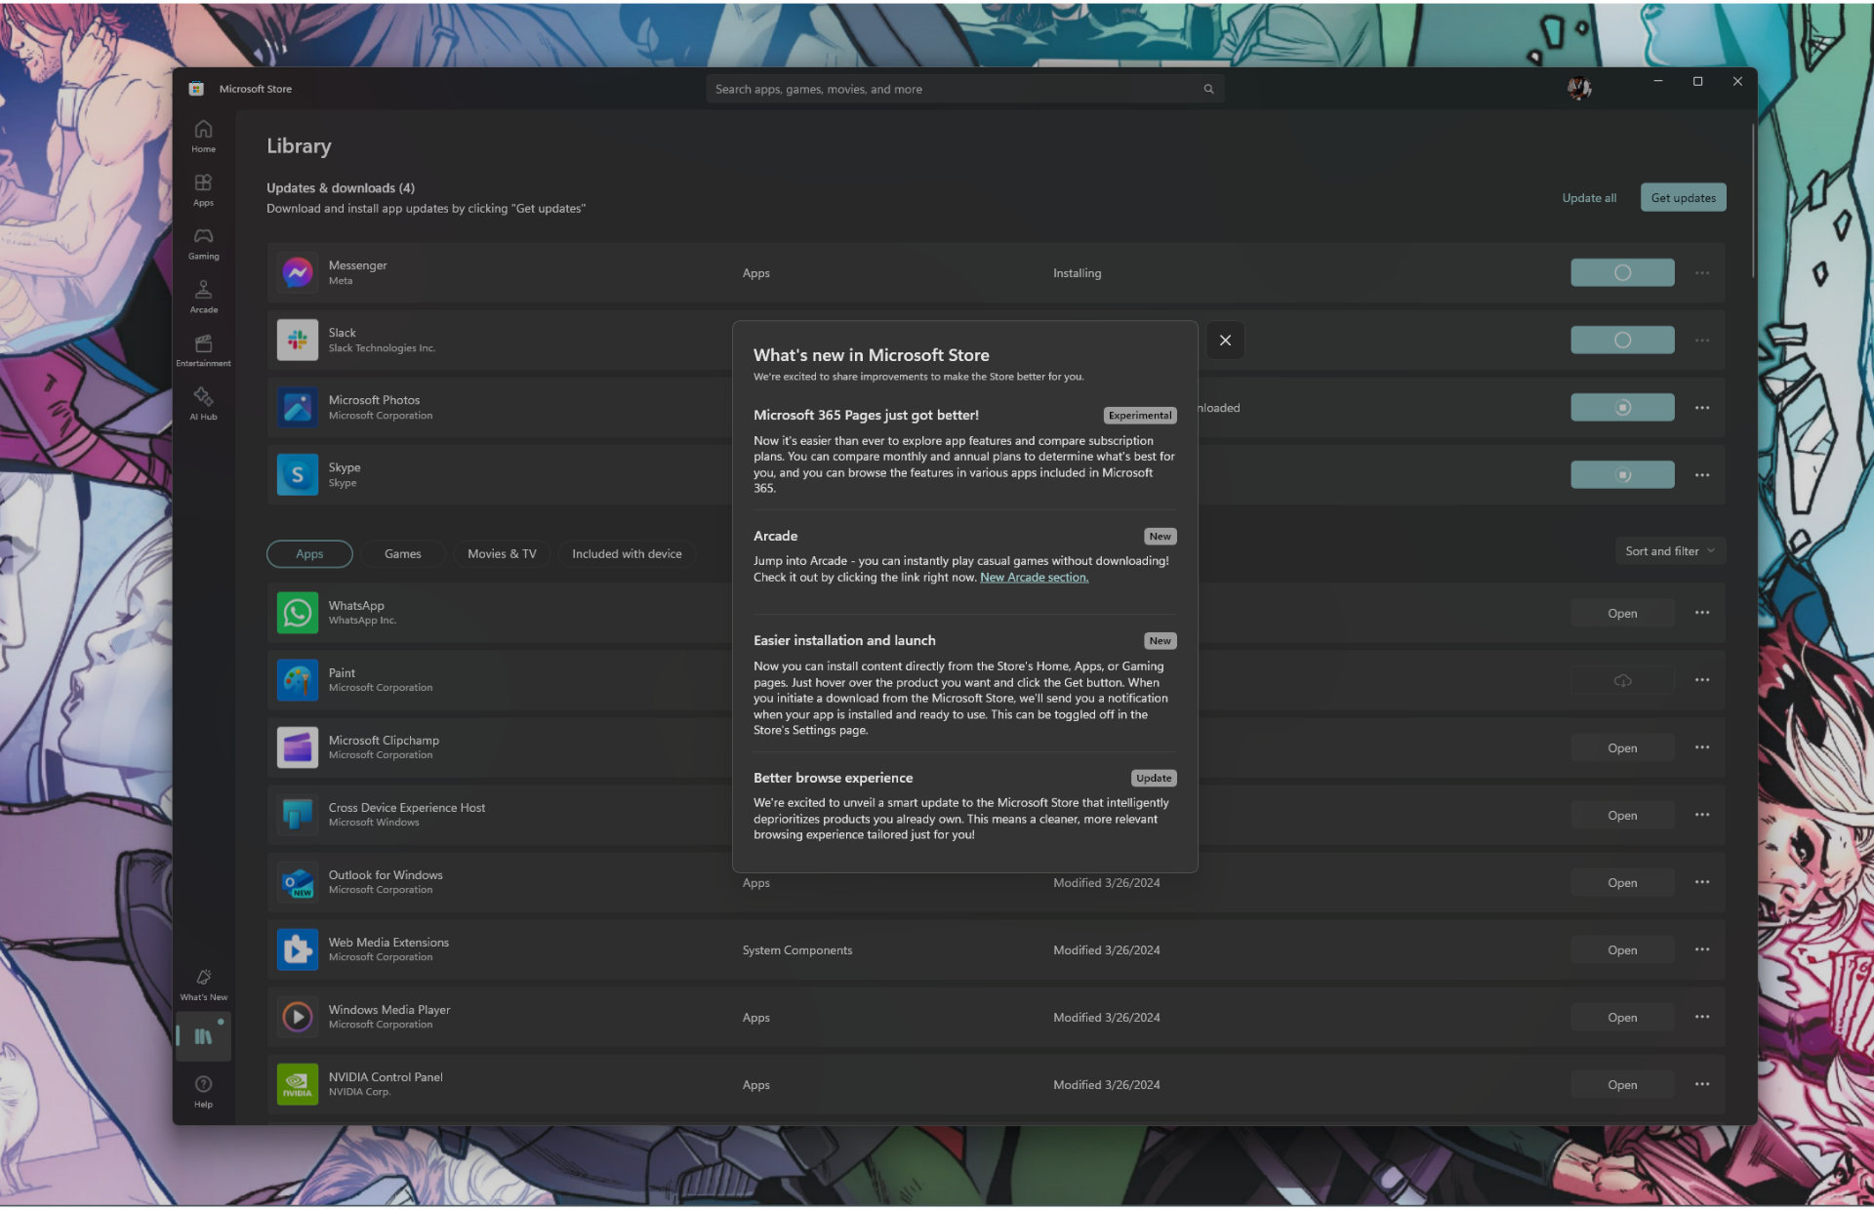Select the Movies & TV filter tab
The width and height of the screenshot is (1874, 1210).
click(502, 554)
